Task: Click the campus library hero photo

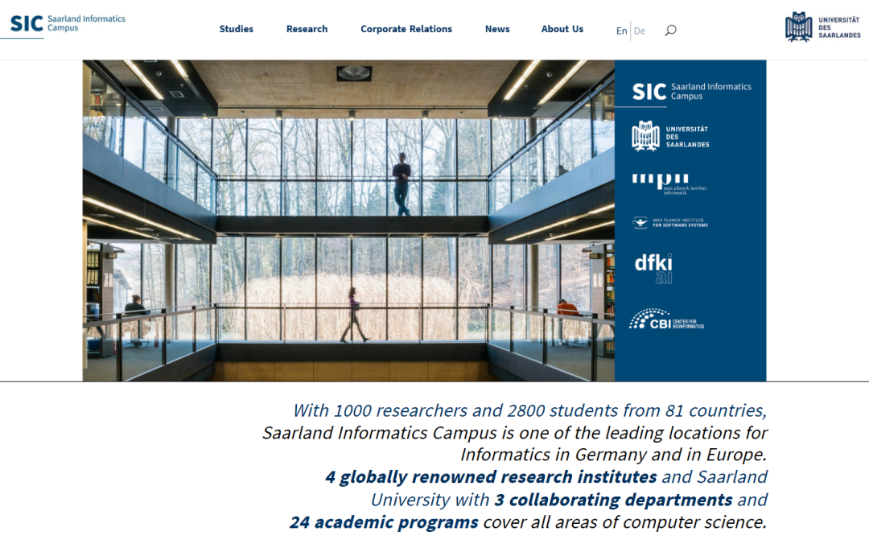Action: point(348,220)
